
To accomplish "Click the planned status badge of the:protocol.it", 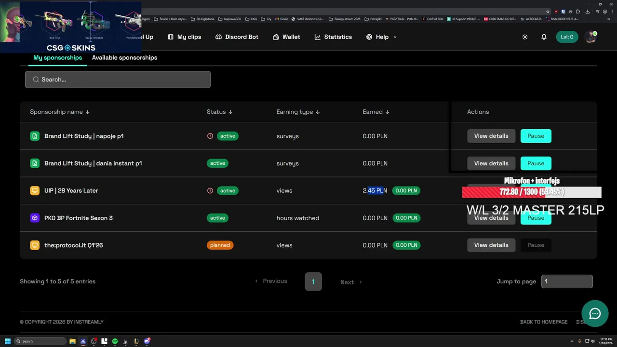I will pos(220,245).
